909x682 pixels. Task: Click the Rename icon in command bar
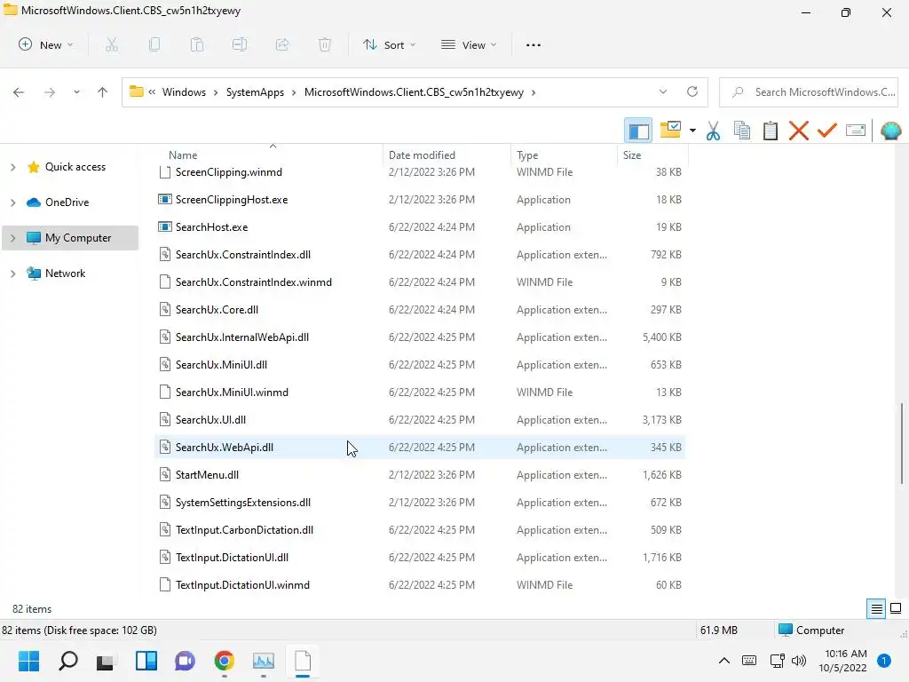tap(240, 44)
